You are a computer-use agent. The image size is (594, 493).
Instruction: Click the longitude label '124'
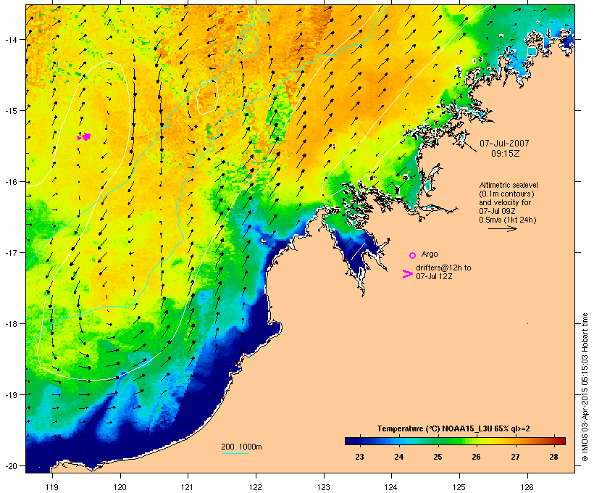click(391, 487)
